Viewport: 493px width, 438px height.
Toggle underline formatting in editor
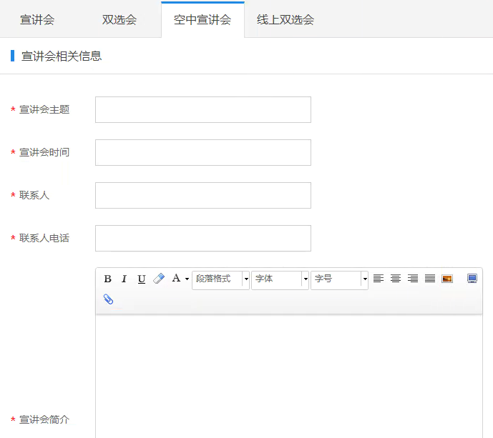coord(142,279)
